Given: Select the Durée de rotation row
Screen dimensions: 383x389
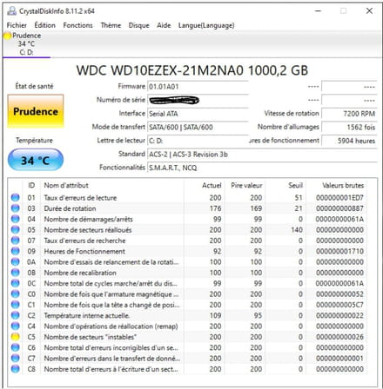Looking at the screenshot, I should [x=188, y=208].
